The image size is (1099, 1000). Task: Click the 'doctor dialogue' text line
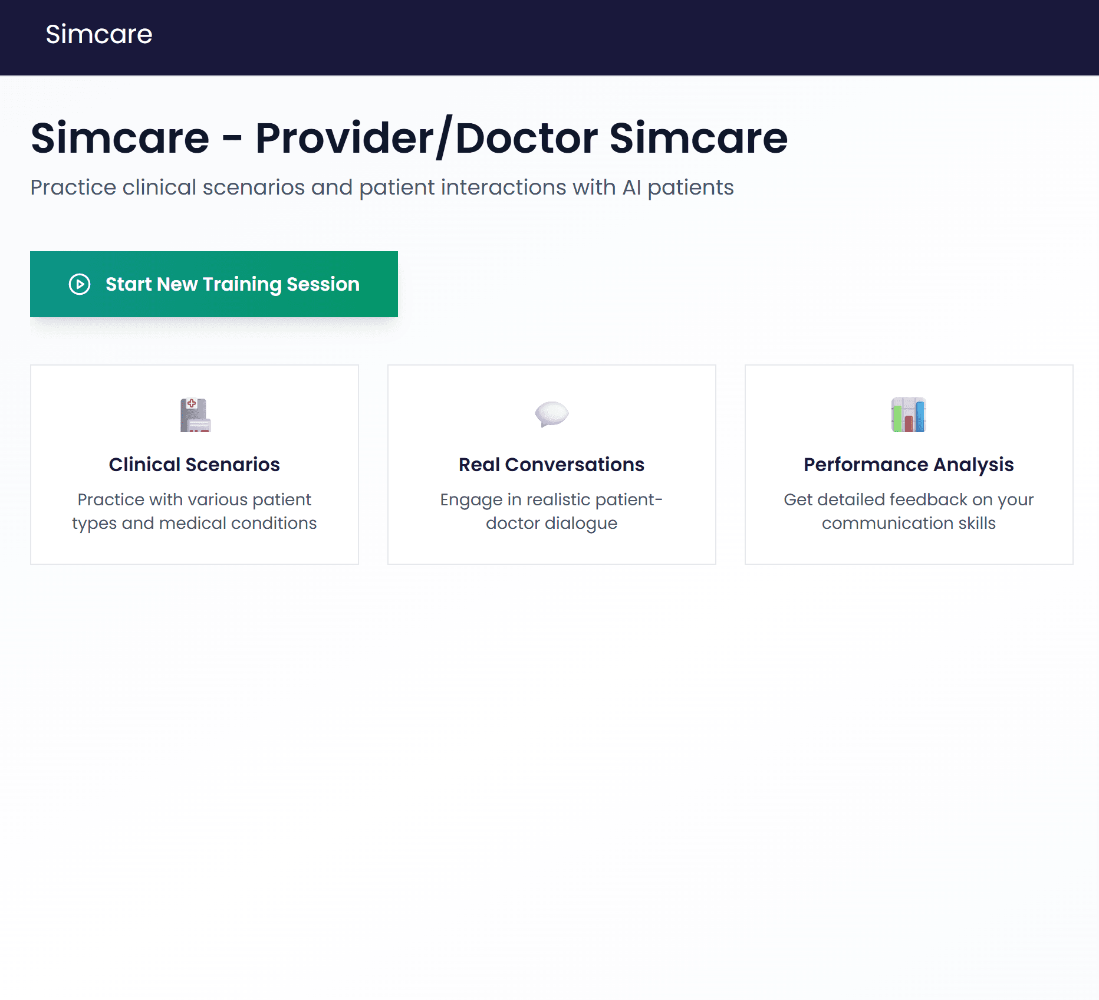[x=551, y=523]
